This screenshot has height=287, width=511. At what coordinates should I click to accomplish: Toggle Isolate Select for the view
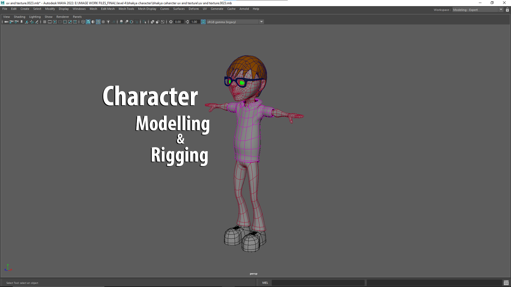point(145,22)
